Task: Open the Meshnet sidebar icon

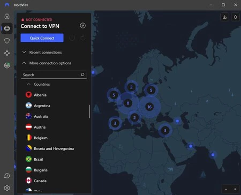Action: [7, 53]
